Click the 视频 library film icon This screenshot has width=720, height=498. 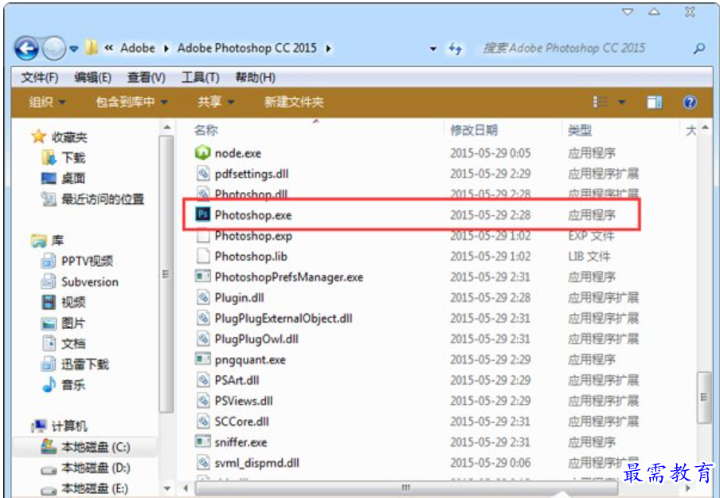pos(49,302)
